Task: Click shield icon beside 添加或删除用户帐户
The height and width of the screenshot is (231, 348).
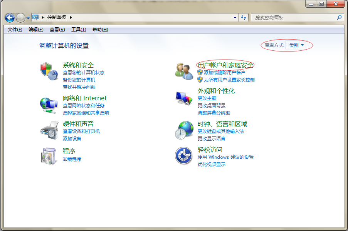Action: tap(200, 72)
